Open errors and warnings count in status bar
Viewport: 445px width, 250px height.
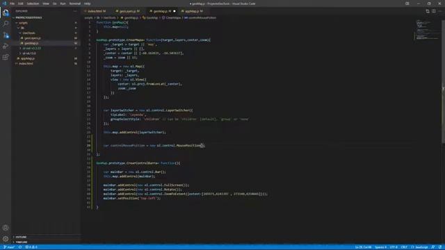click(x=31, y=247)
